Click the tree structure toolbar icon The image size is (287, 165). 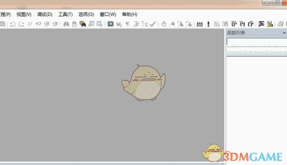pos(144,24)
